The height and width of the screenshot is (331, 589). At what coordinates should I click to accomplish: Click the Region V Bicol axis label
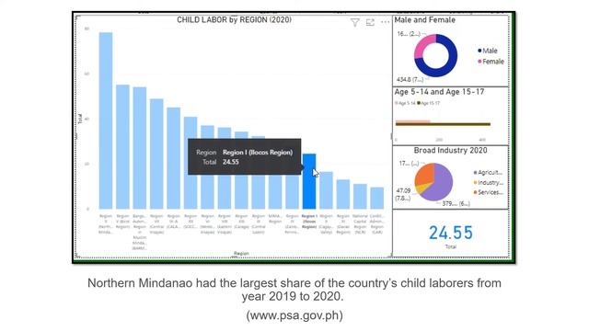tap(122, 222)
